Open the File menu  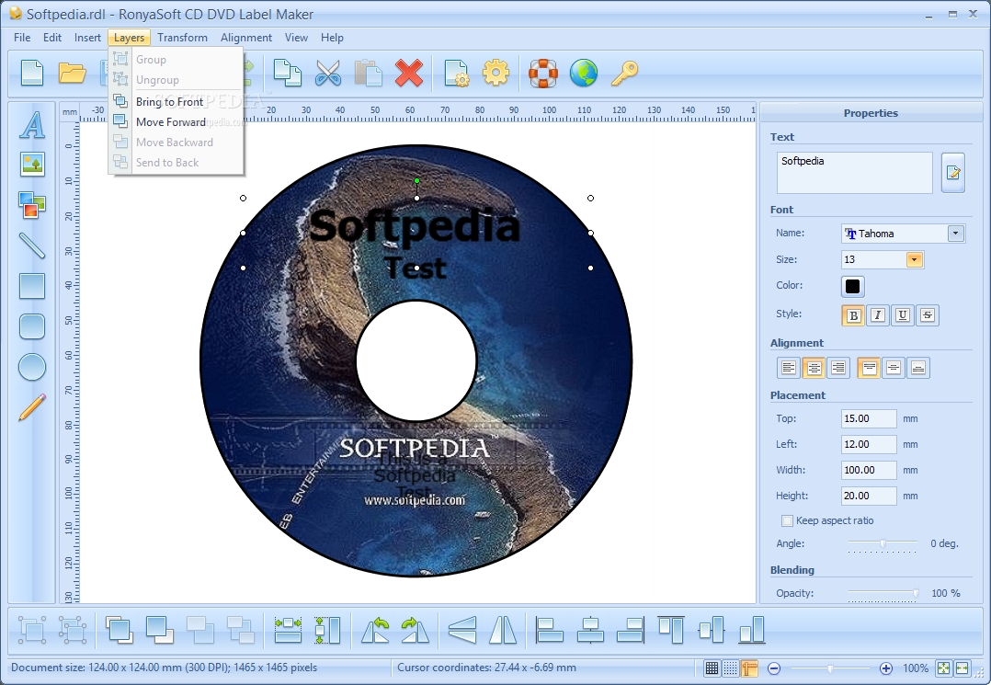pos(22,38)
